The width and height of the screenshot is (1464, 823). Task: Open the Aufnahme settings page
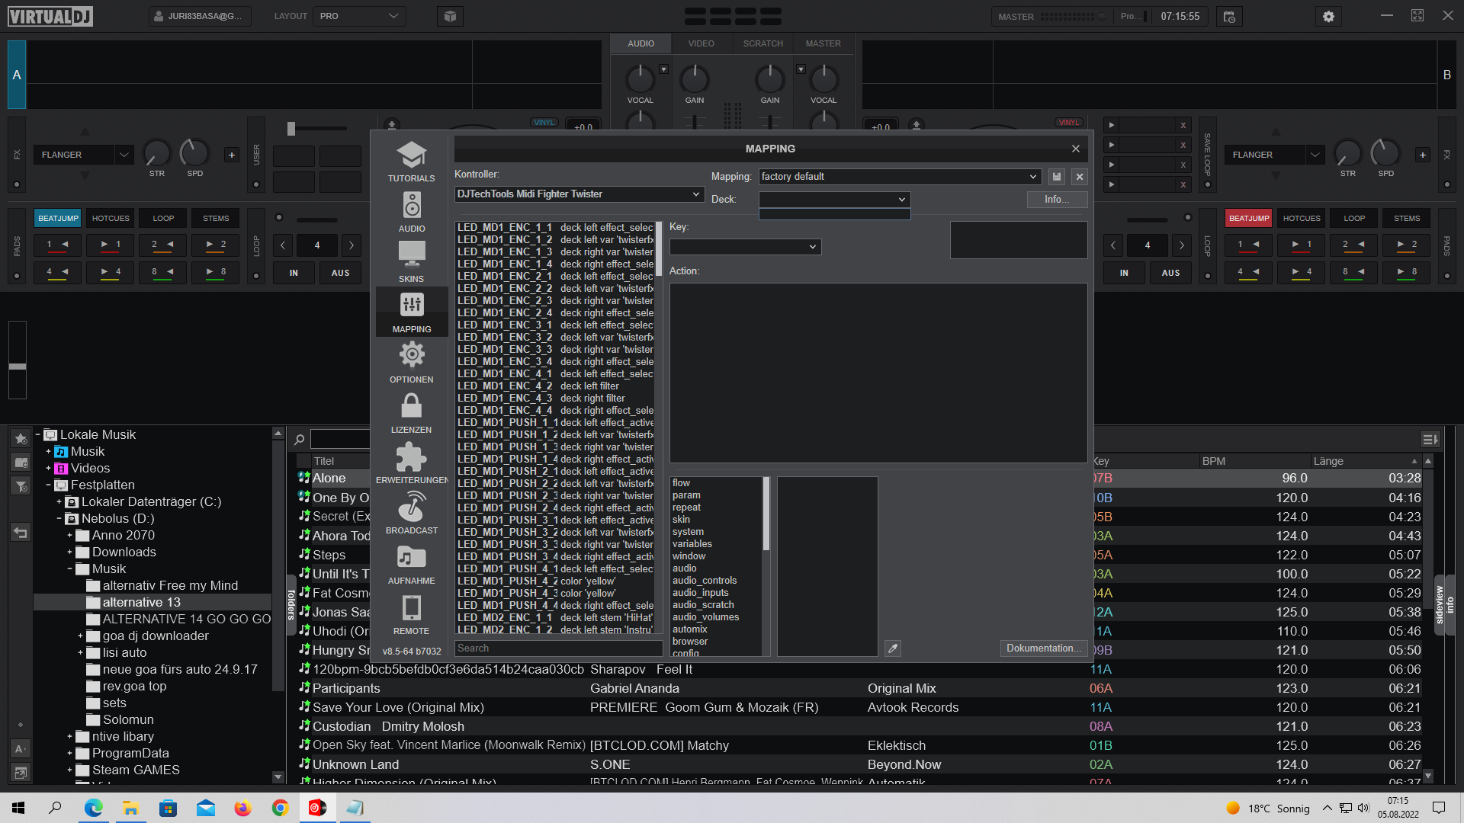411,564
